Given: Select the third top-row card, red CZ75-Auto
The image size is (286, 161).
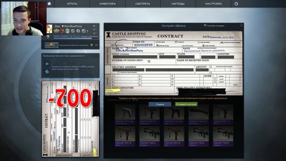Looking at the screenshot, I should (174, 114).
